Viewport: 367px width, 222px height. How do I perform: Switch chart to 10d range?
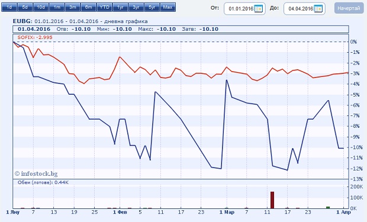41,7
